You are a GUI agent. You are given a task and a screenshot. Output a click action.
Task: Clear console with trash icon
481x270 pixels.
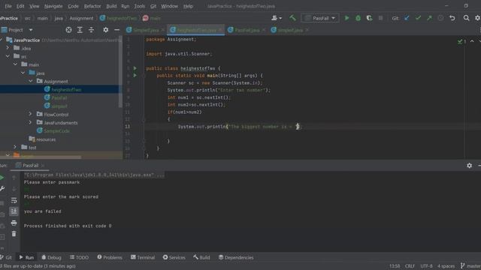pyautogui.click(x=14, y=234)
